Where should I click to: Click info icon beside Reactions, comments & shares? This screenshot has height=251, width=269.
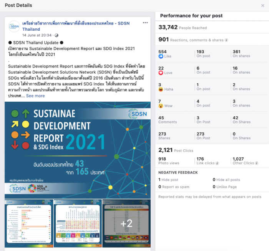pos(226,40)
